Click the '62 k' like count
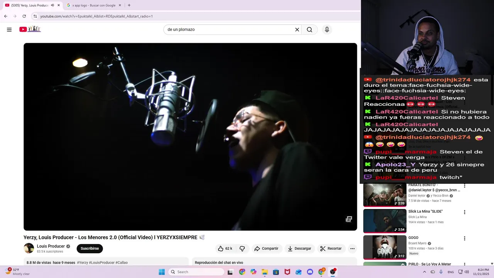 coord(228,249)
